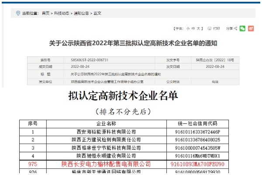Click 正文 breadcrumb item
Image resolution: width=262 pixels, height=175 pixels.
point(97,13)
